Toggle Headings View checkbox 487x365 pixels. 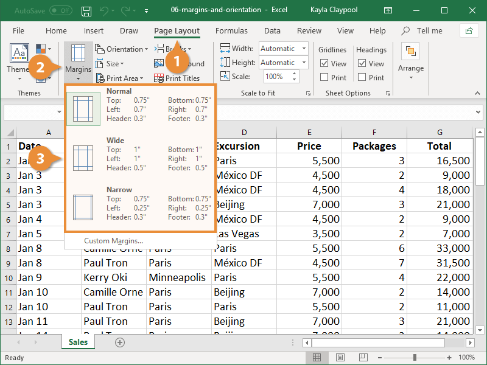point(362,63)
